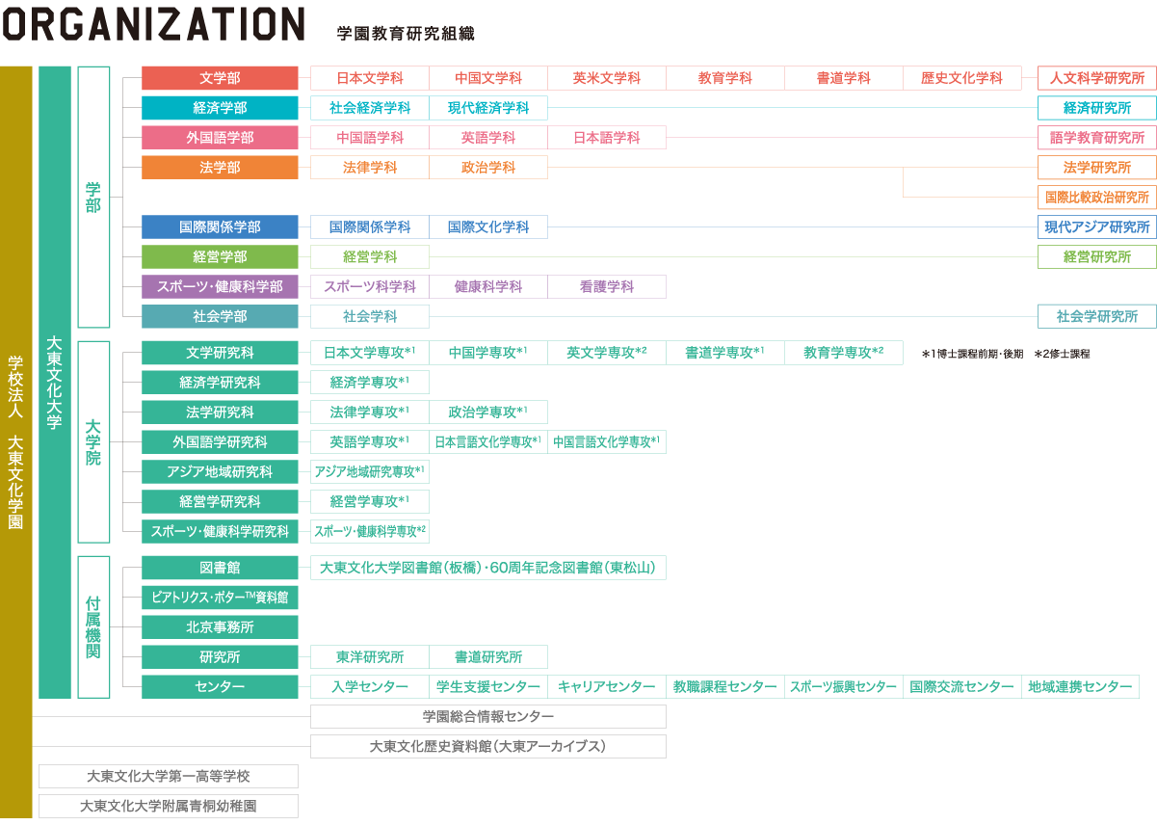Click the 法律学科 cell
The width and height of the screenshot is (1157, 825).
(370, 168)
